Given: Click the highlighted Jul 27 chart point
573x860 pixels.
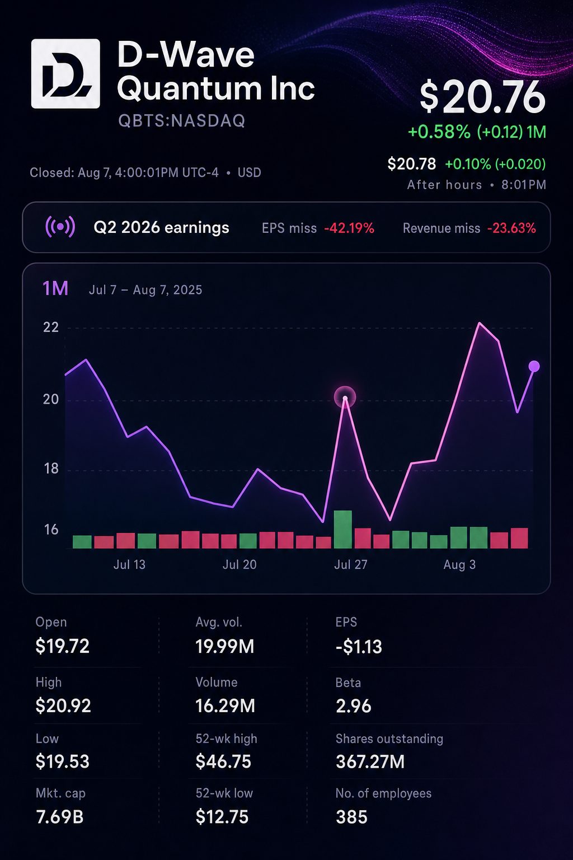Looking at the screenshot, I should (x=345, y=398).
